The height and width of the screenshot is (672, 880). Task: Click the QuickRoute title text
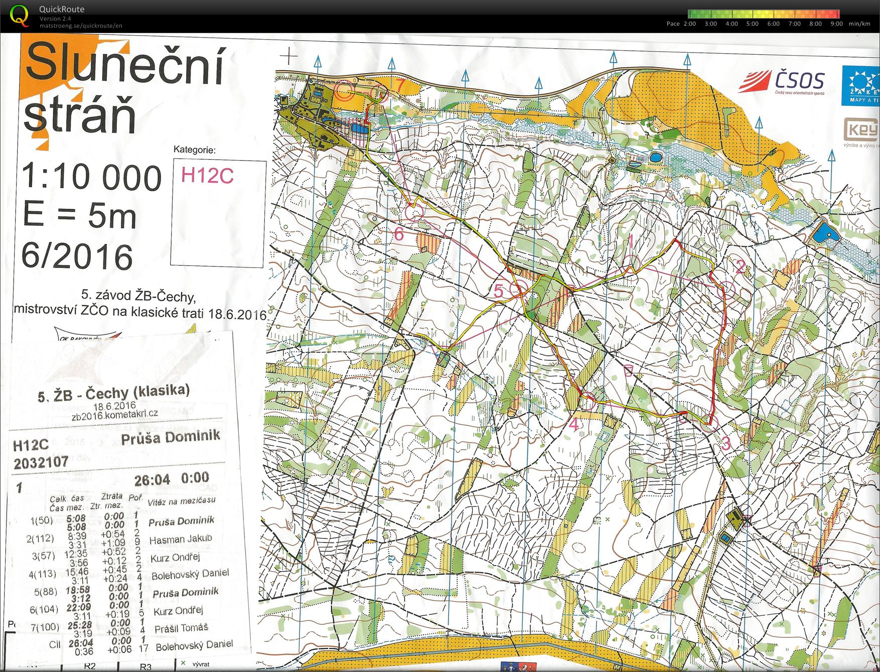62,9
